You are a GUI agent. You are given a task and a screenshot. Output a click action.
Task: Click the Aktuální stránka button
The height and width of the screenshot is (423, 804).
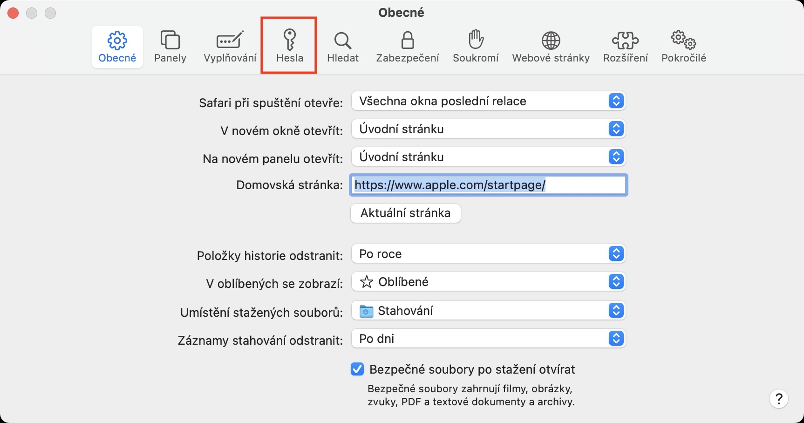coord(405,213)
